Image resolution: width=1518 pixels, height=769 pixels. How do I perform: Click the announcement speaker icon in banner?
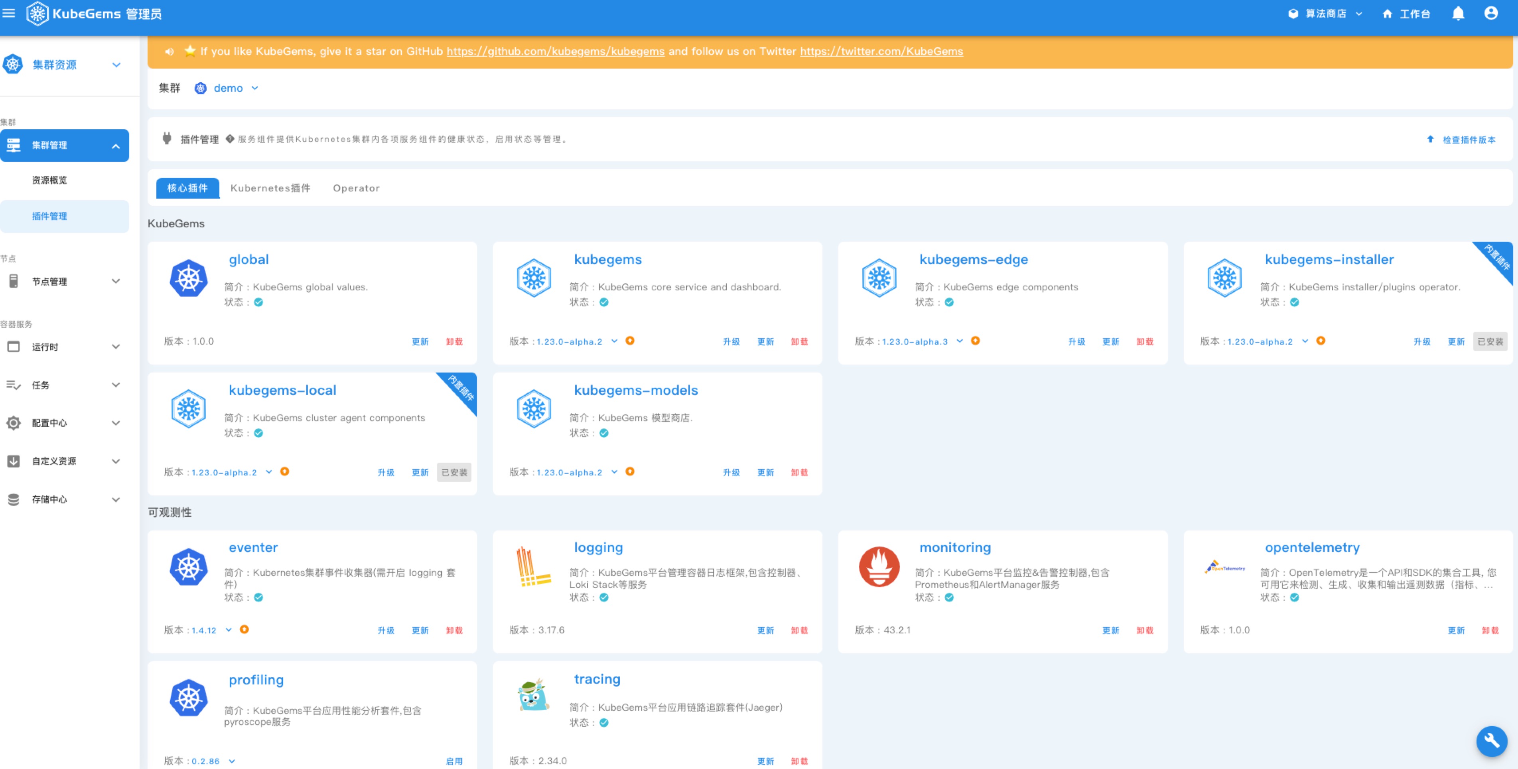point(169,52)
